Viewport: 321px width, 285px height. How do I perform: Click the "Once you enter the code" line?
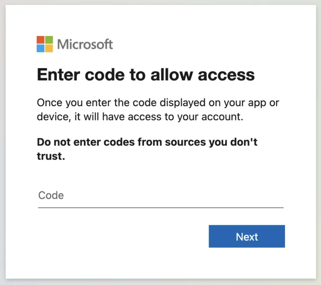(x=158, y=102)
